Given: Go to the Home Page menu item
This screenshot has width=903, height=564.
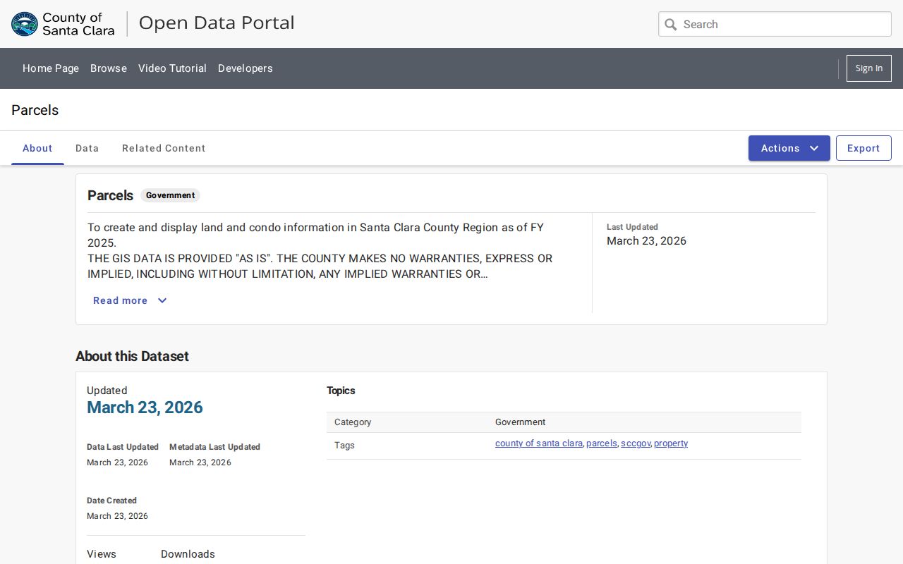Looking at the screenshot, I should (51, 68).
